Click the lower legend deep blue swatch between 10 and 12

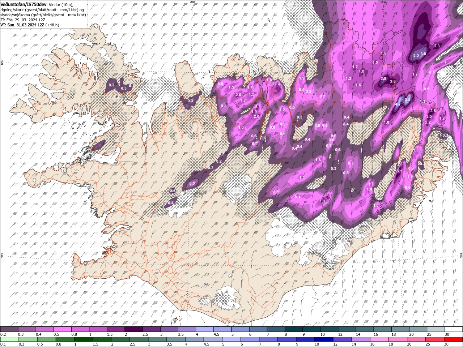[x=323, y=339]
